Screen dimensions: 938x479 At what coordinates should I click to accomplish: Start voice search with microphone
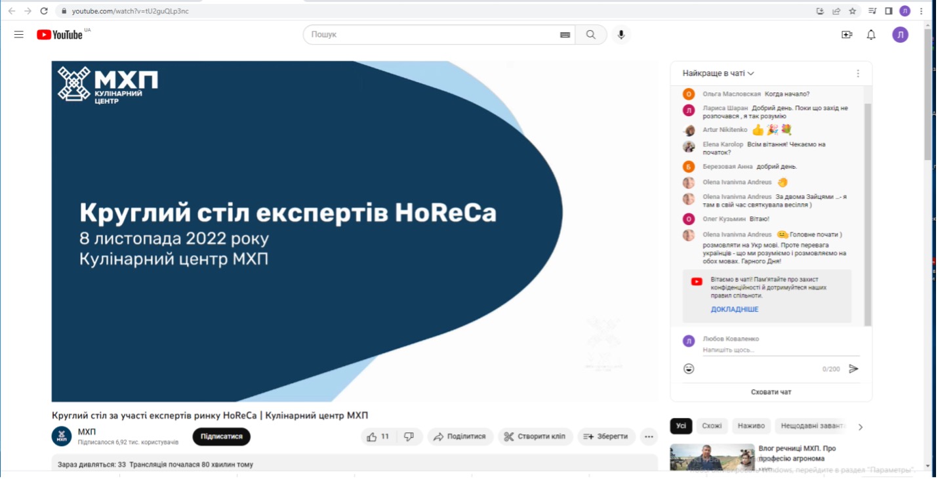[621, 35]
